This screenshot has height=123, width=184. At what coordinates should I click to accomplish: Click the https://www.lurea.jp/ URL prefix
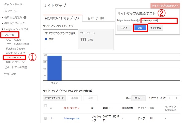[128, 20]
